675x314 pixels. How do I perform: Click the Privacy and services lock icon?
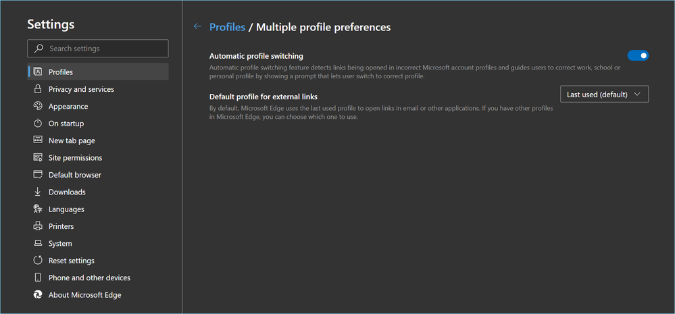(38, 89)
